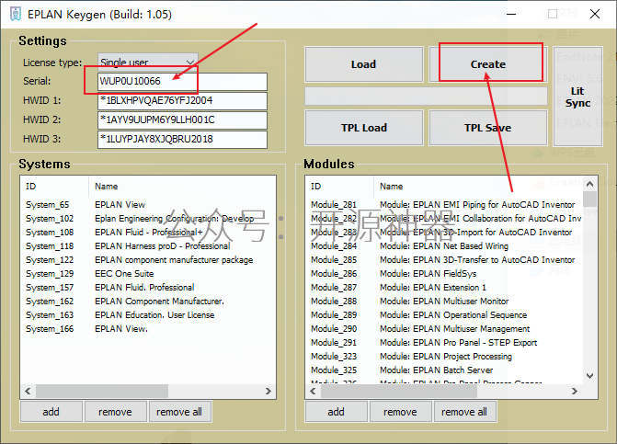The height and width of the screenshot is (444, 617).
Task: Click the Systems list ID column header
Action: (x=54, y=187)
